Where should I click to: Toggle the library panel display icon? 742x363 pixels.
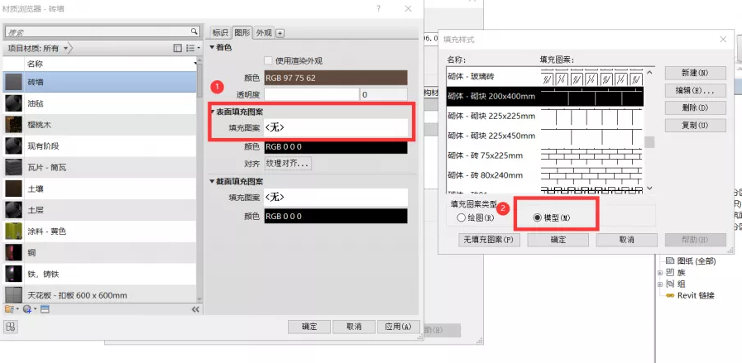click(178, 48)
